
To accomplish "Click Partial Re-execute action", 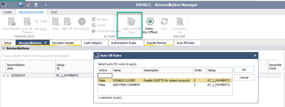I will 106,31.
